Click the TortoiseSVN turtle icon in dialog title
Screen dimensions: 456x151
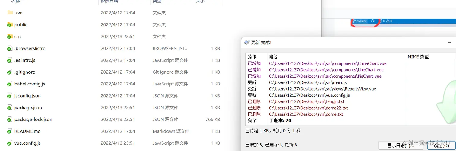pyautogui.click(x=247, y=43)
